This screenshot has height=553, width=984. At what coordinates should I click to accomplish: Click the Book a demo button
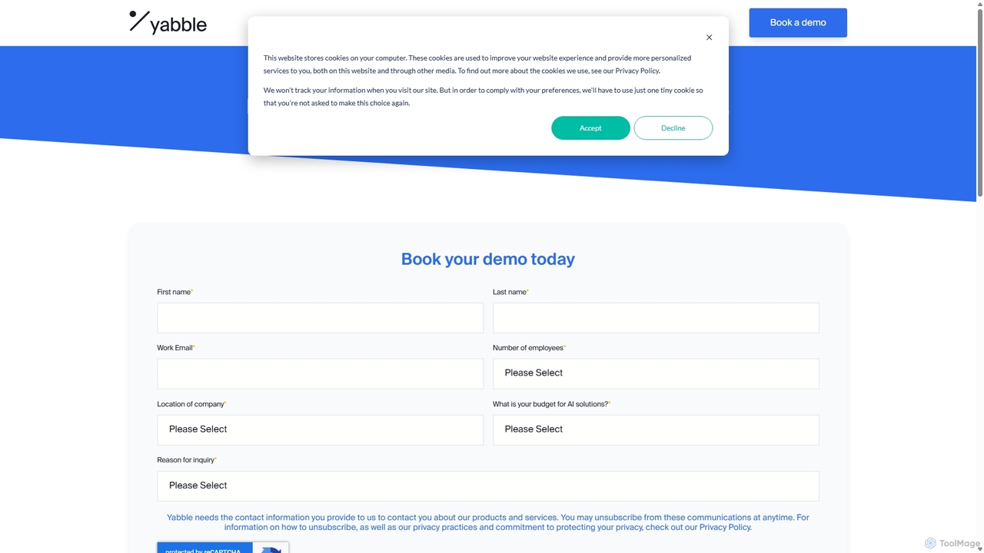click(x=798, y=22)
